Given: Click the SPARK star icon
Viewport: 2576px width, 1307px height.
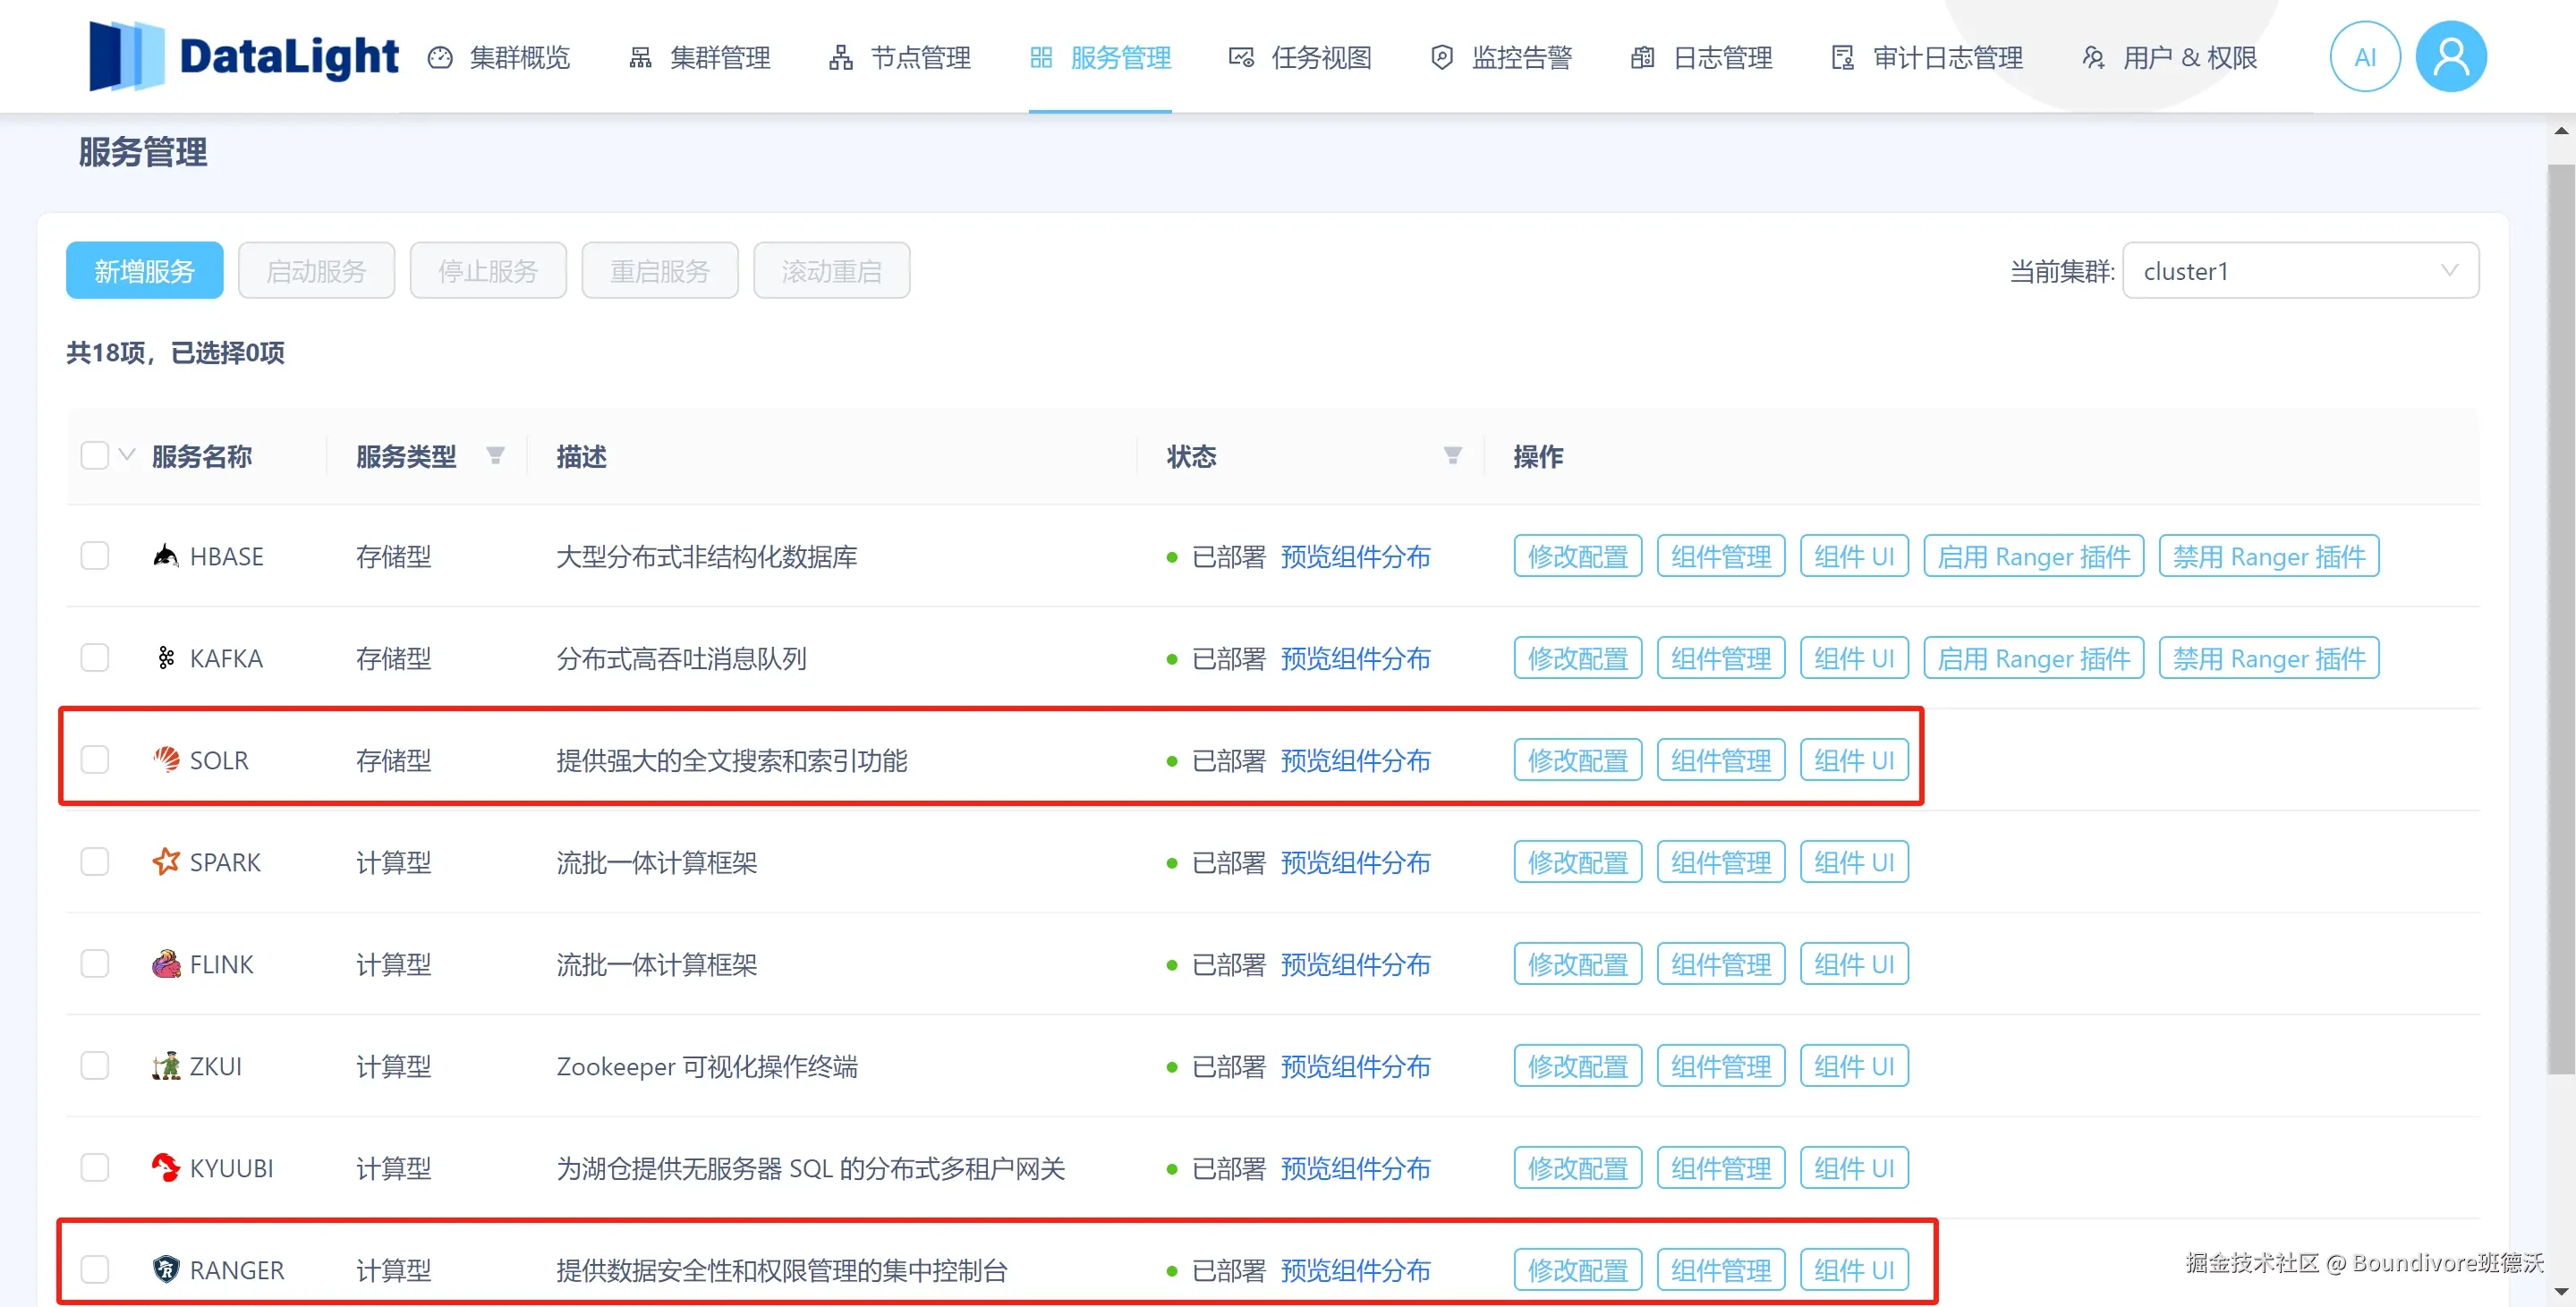Looking at the screenshot, I should [166, 862].
